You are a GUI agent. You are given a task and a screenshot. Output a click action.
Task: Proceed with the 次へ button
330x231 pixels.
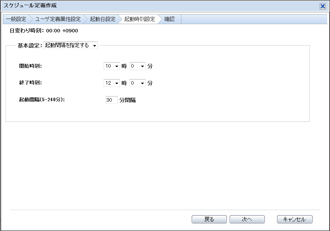pos(247,219)
